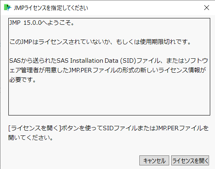Click JMP.PER in the message text box
The width and height of the screenshot is (215, 169).
[x=80, y=70]
